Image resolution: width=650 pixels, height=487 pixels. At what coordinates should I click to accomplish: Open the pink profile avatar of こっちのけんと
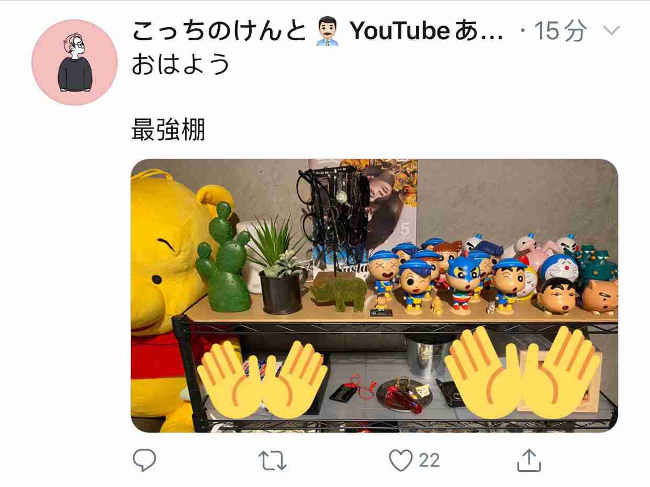point(75,63)
